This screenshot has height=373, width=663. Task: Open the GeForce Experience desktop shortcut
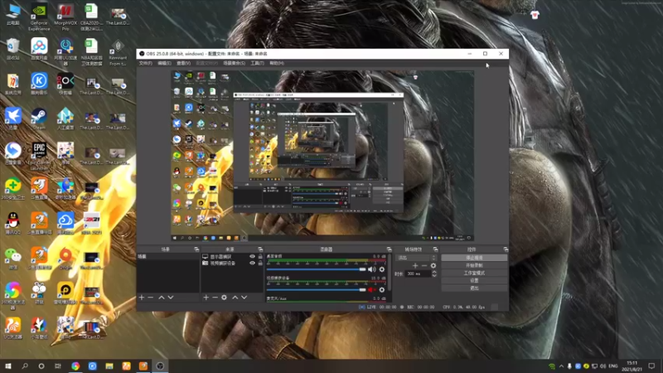39,17
